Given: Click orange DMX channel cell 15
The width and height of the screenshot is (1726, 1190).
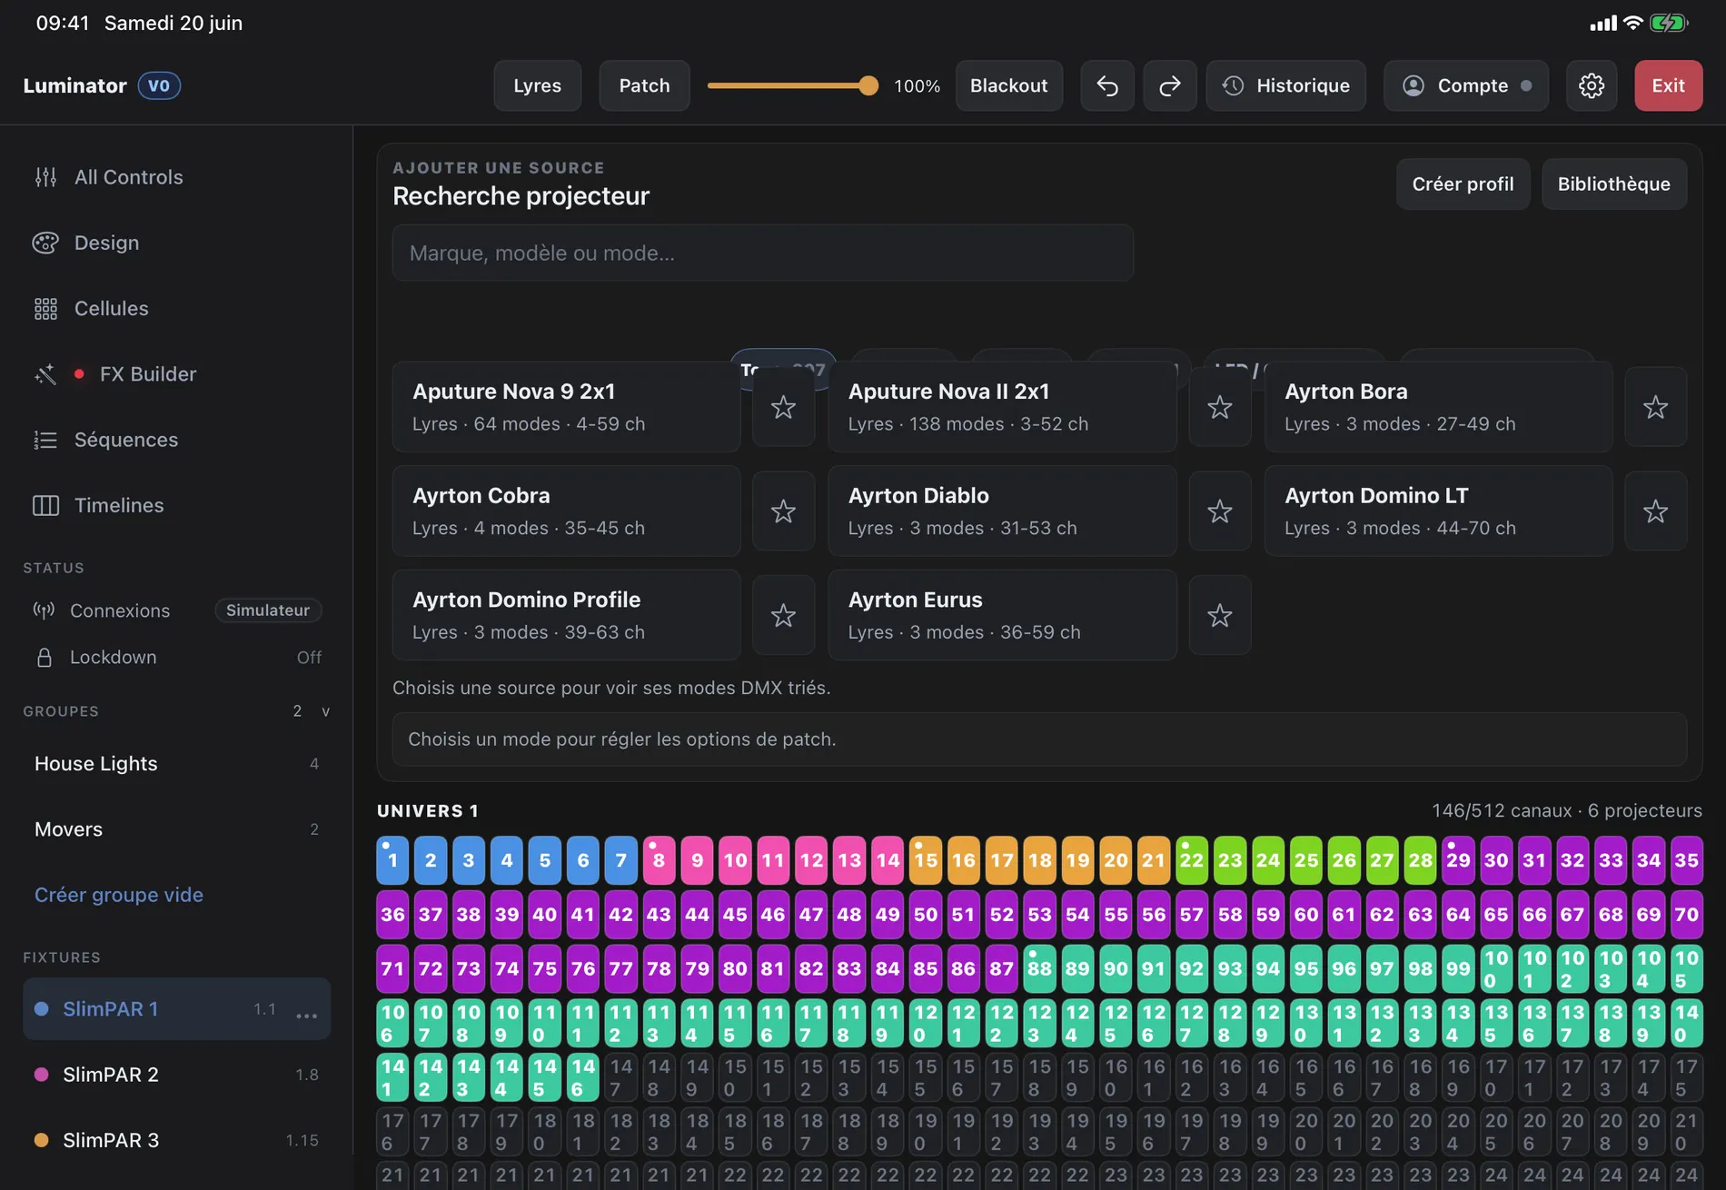Looking at the screenshot, I should [926, 860].
